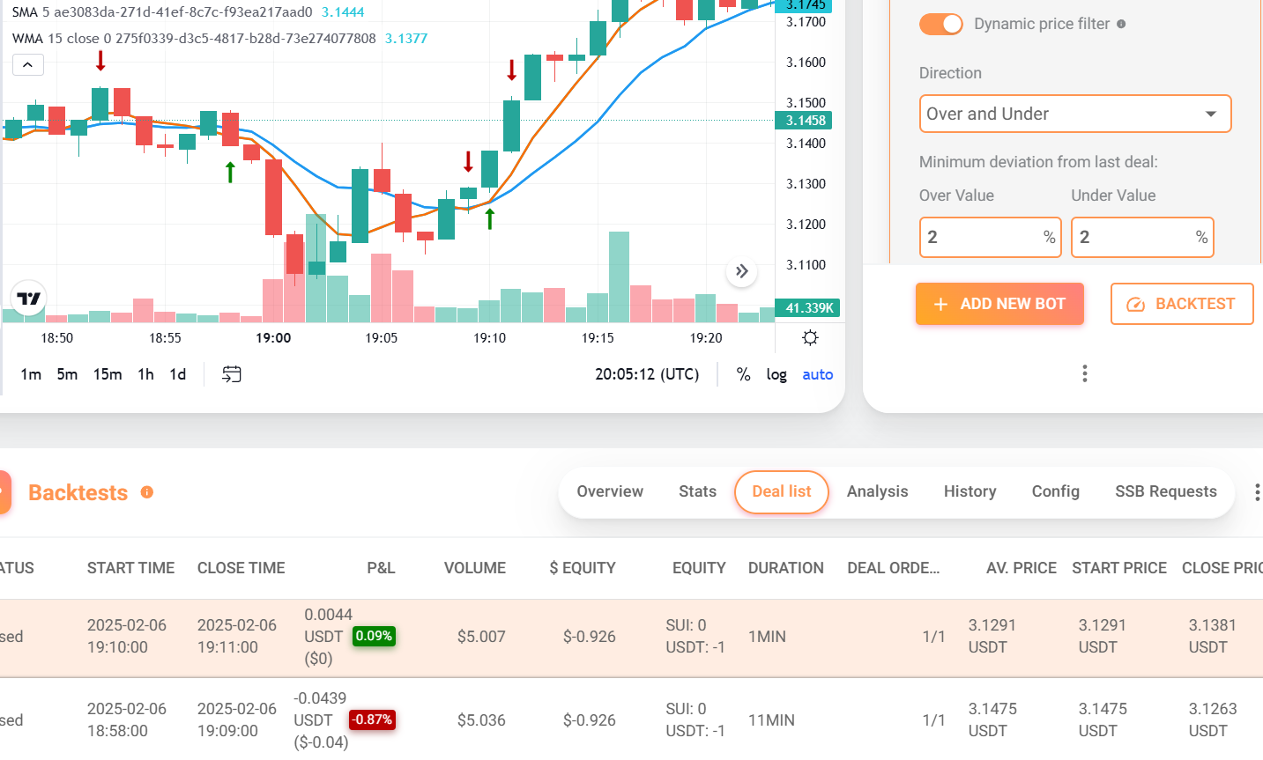
Task: Click the TradingView logo on chart
Action: coord(29,299)
